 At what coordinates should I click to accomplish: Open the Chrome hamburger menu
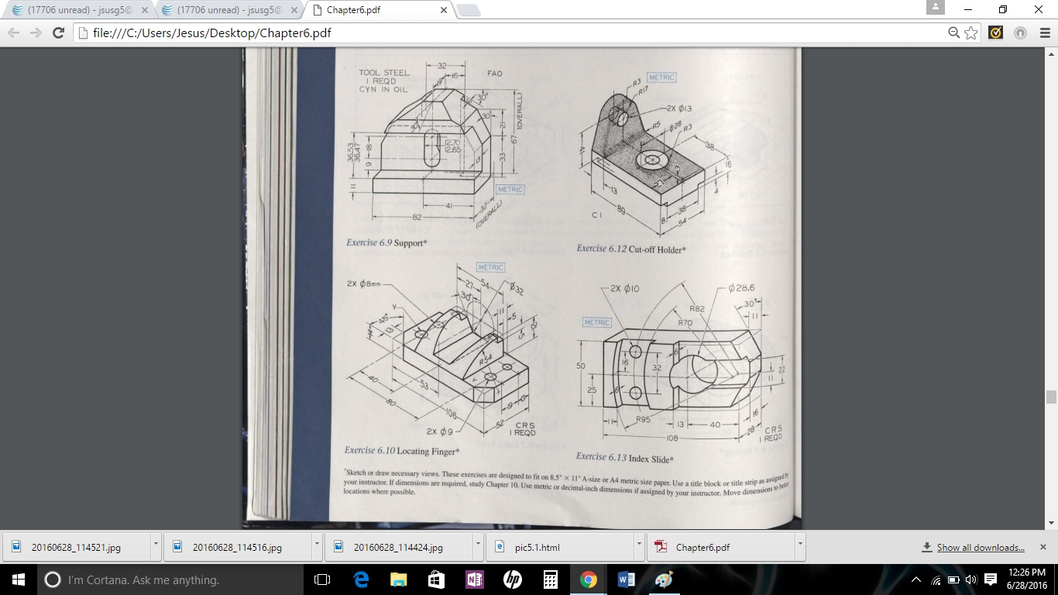tap(1044, 33)
